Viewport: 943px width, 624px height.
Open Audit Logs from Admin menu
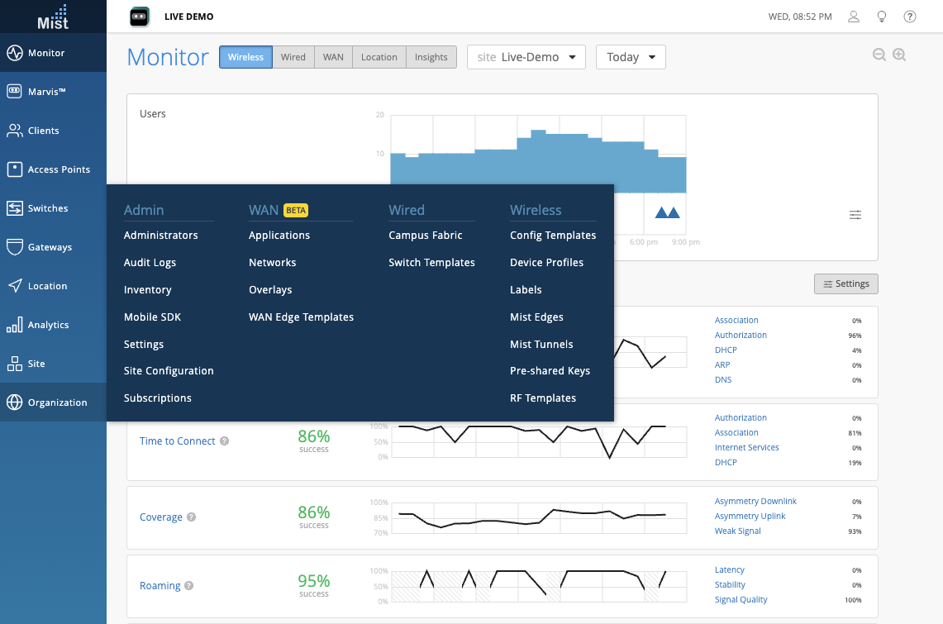(150, 263)
